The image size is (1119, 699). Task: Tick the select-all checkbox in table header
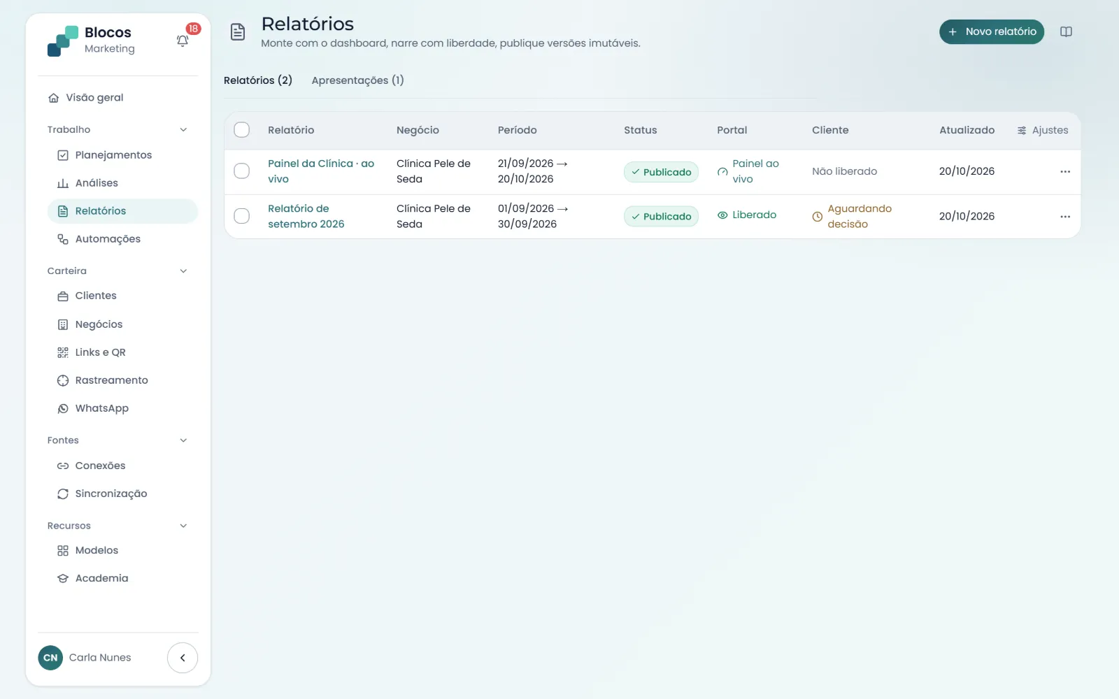tap(242, 130)
